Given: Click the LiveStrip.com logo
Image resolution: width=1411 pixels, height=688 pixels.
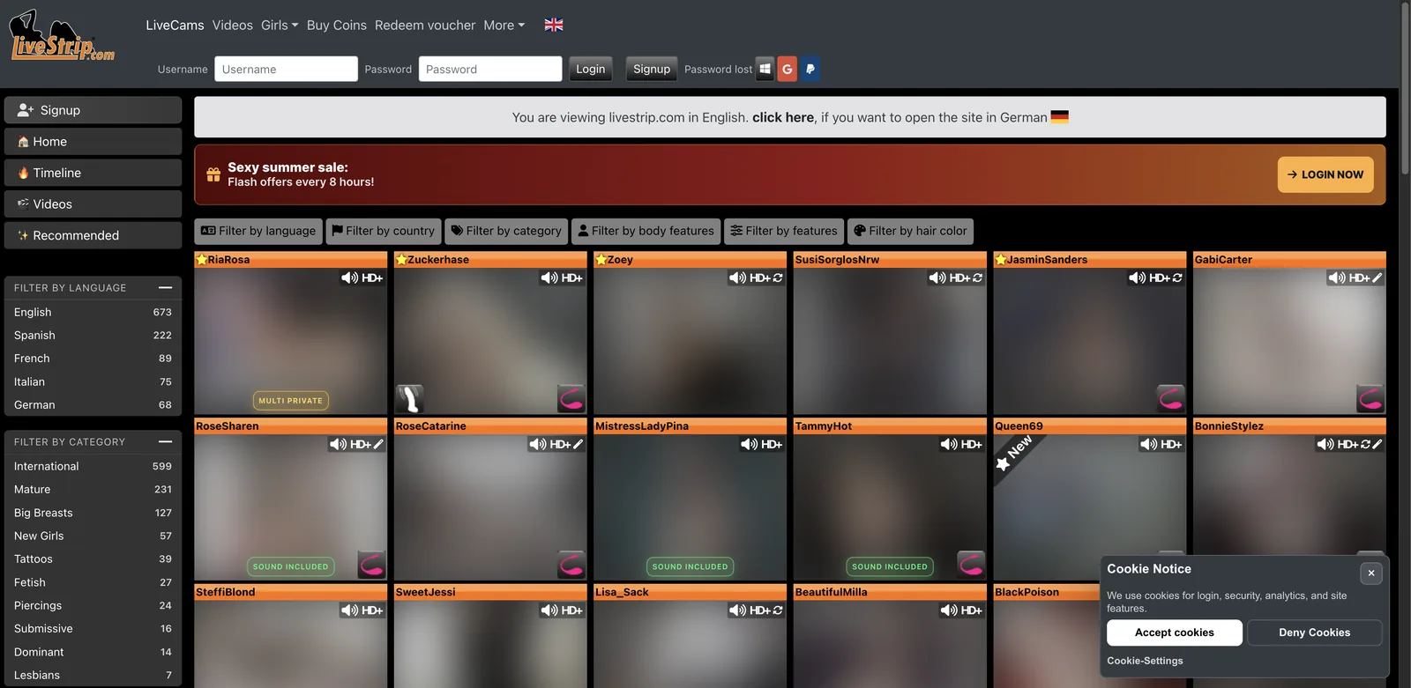Looking at the screenshot, I should [62, 37].
